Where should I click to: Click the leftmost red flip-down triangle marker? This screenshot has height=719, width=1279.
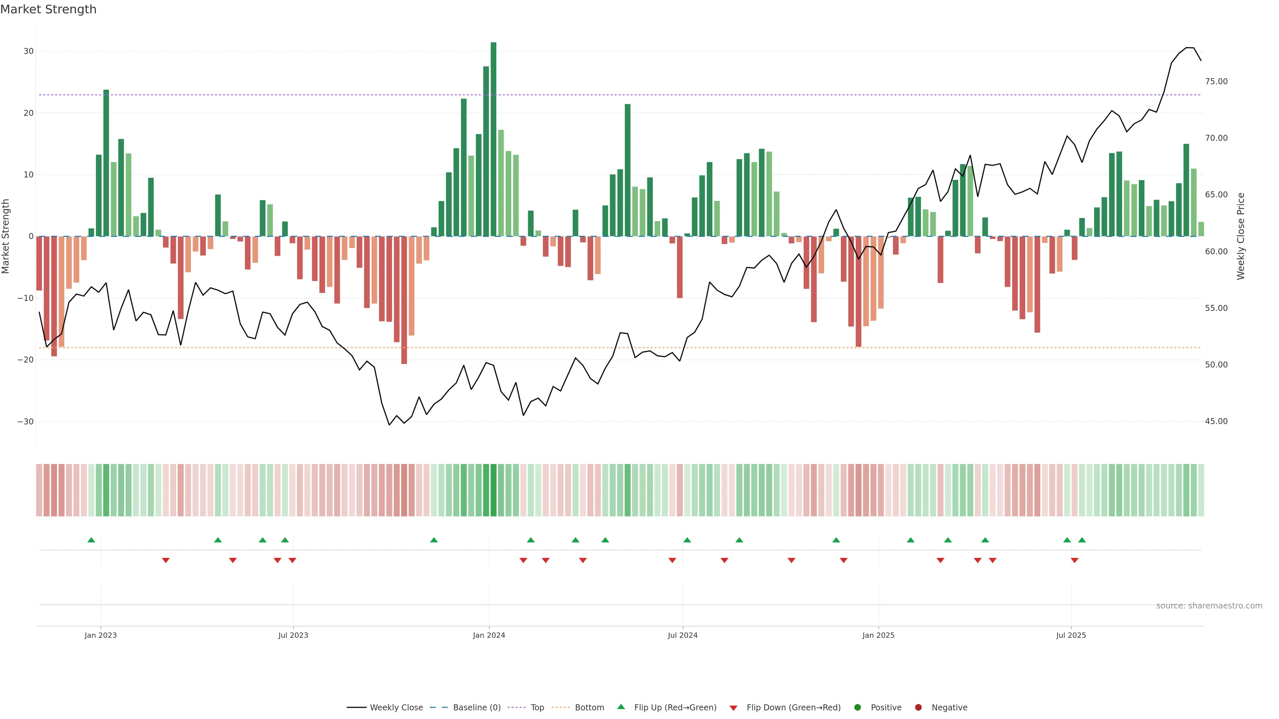click(166, 560)
